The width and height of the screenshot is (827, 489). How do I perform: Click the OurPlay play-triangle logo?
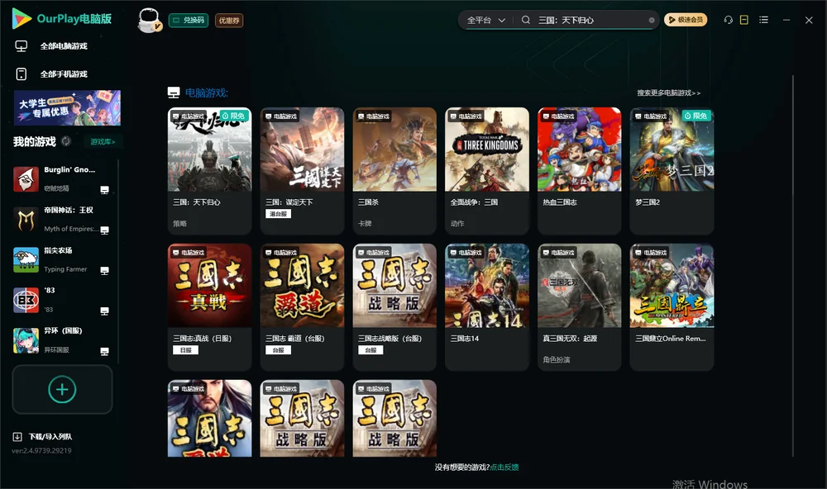coord(22,18)
